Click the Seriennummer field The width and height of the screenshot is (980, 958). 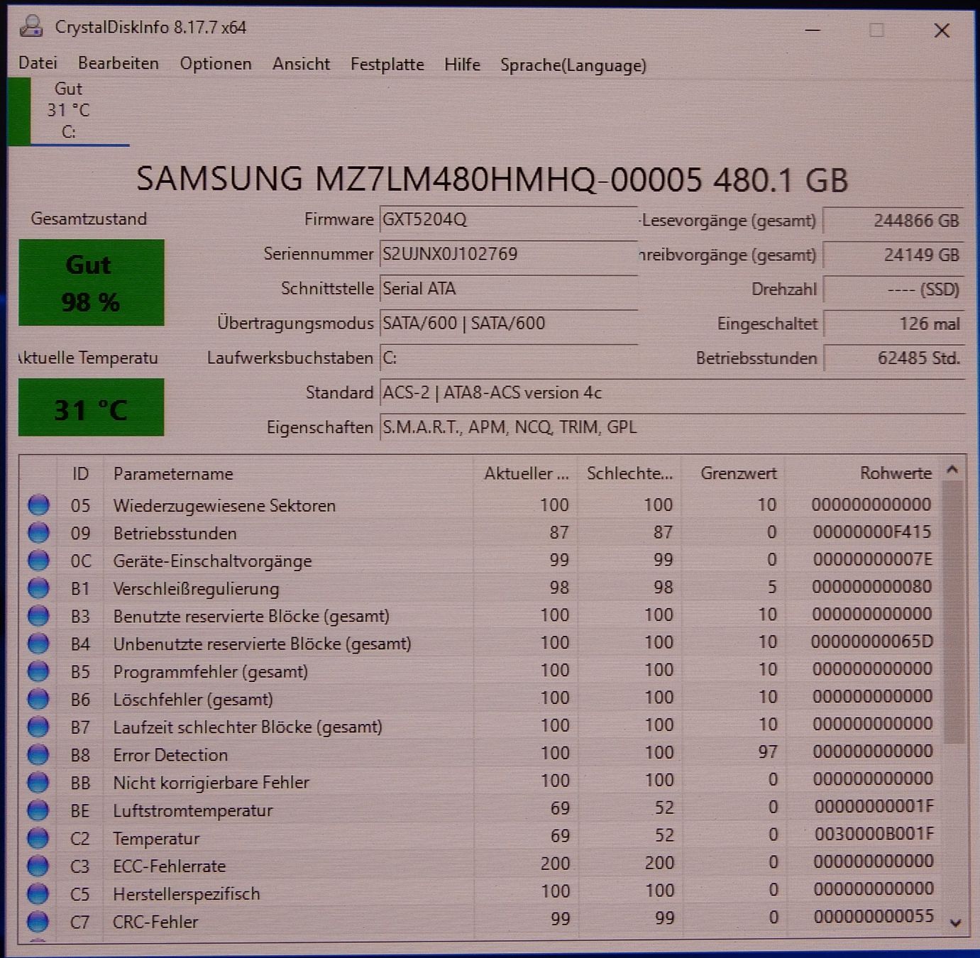[x=508, y=254]
